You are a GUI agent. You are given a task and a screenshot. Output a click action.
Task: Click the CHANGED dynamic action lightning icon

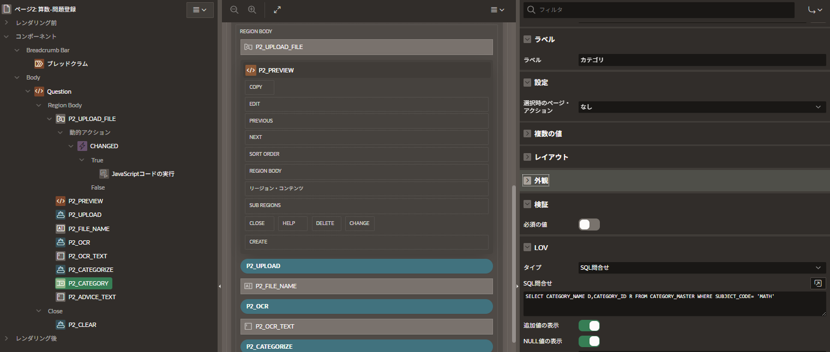82,146
